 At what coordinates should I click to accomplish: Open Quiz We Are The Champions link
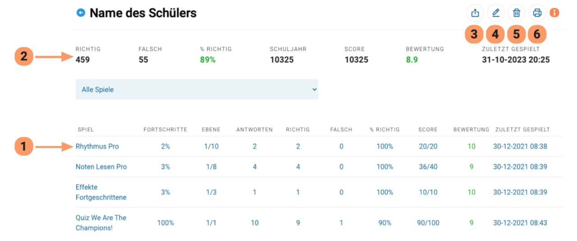(x=101, y=223)
